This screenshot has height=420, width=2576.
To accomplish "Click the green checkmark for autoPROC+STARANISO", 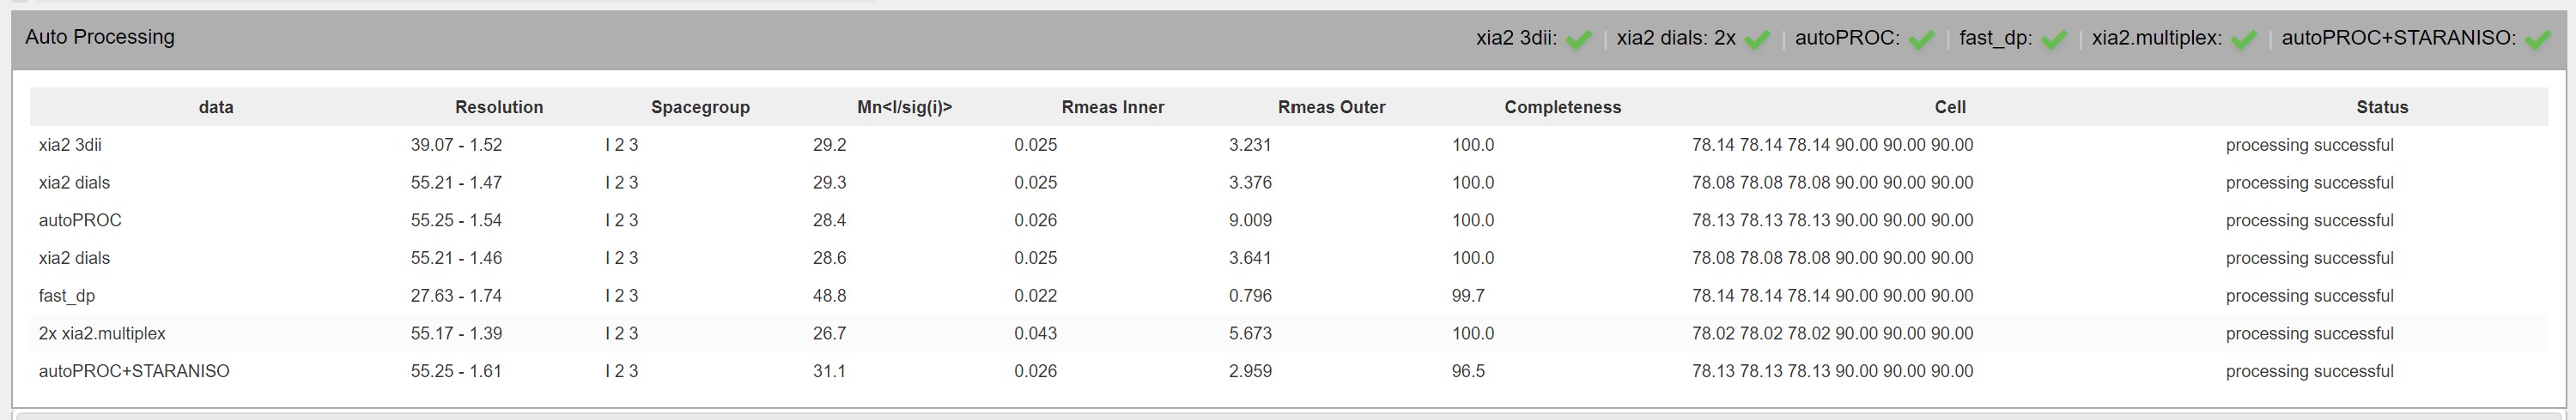I will pos(2538,40).
